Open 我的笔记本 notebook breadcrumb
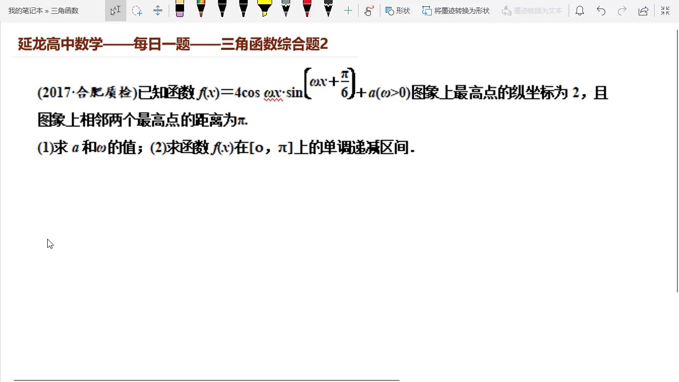The width and height of the screenshot is (679, 382). point(25,11)
